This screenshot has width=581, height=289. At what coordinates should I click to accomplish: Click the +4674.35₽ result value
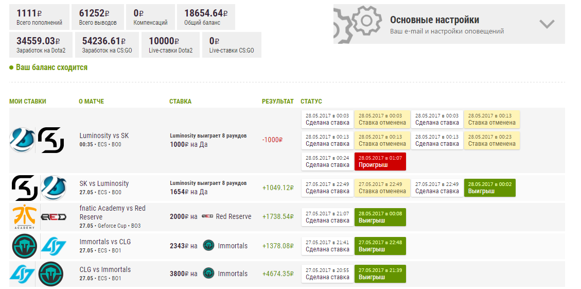point(277,274)
